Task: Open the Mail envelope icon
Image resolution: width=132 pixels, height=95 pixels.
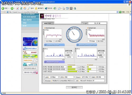Action: tap(59, 8)
